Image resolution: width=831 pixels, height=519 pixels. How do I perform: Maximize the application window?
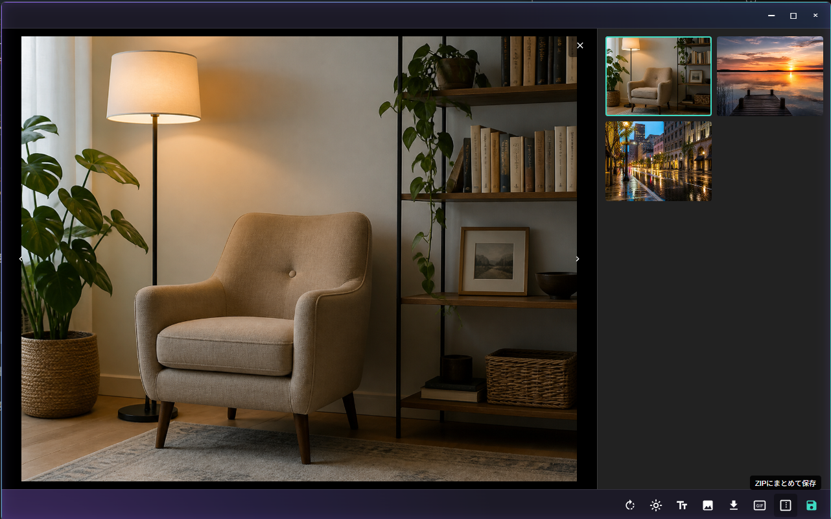tap(793, 16)
